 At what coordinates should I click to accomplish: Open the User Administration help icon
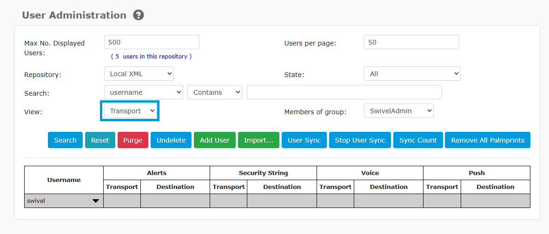(x=139, y=15)
